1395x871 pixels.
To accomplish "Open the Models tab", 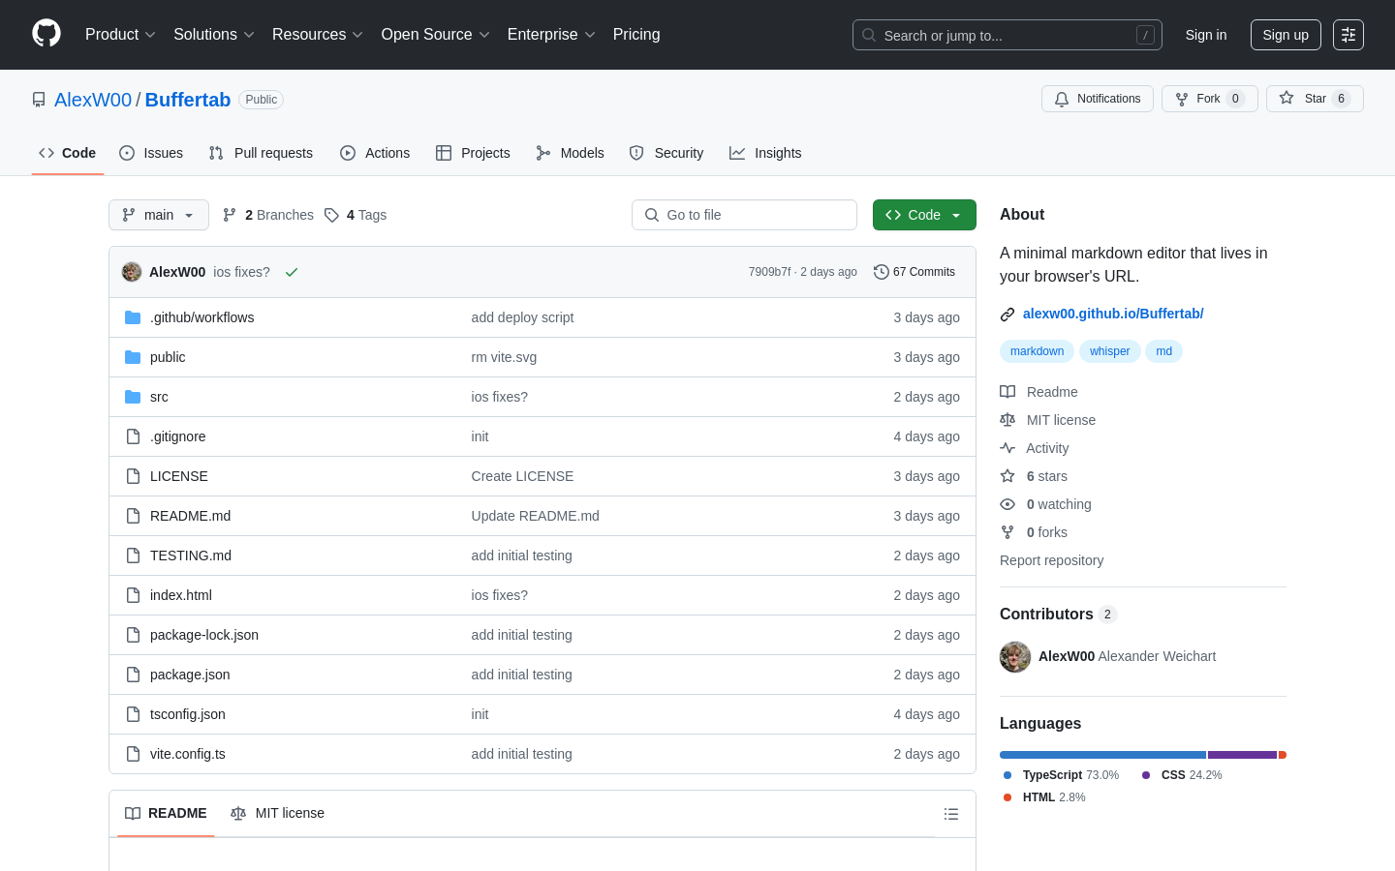I will (x=570, y=153).
